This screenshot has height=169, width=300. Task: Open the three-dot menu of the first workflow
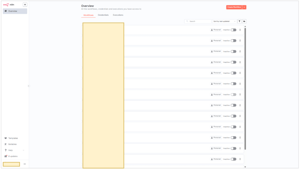point(240,30)
